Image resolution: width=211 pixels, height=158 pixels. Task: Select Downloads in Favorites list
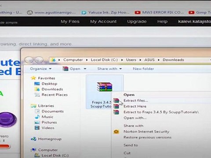(52, 89)
